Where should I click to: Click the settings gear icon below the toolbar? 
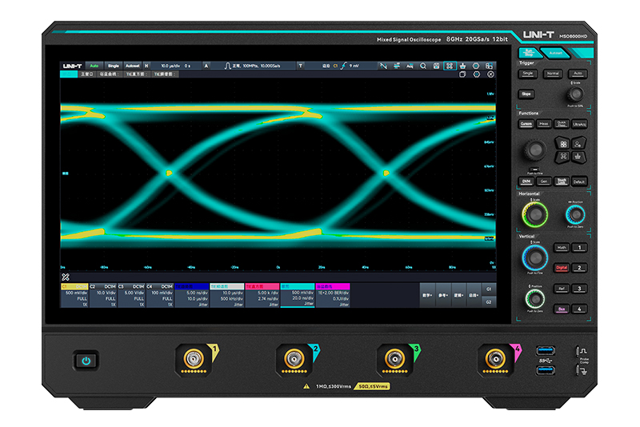coord(477,74)
